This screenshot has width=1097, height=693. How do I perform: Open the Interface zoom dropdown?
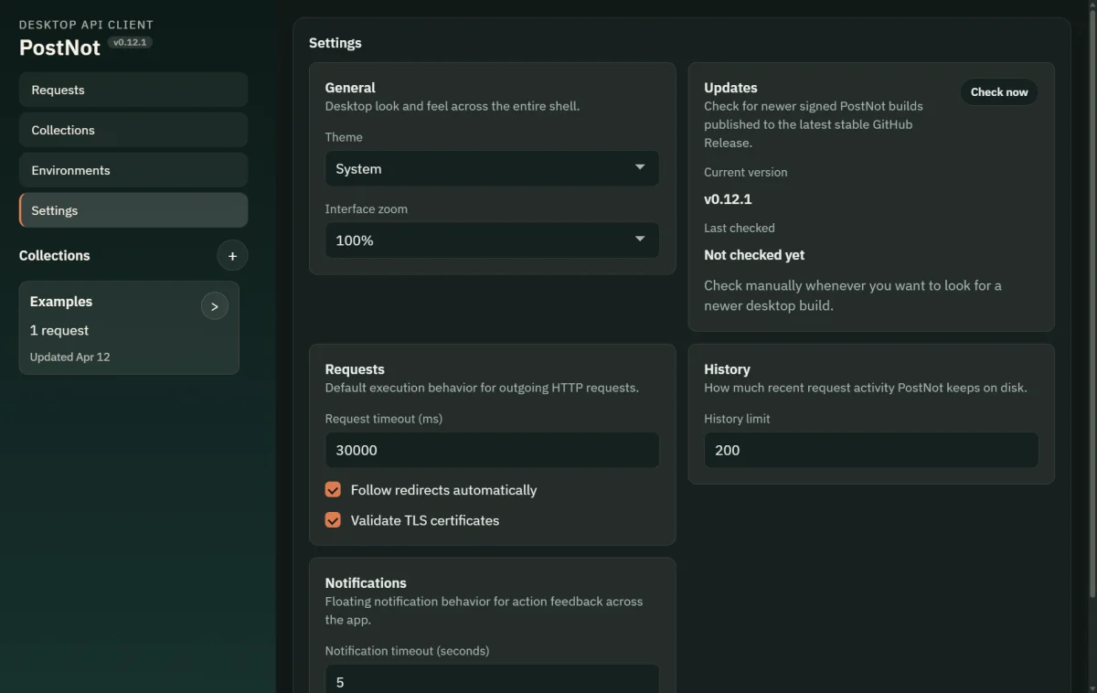pos(492,240)
